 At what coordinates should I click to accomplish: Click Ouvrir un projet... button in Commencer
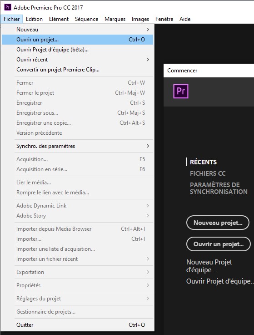[x=219, y=244]
